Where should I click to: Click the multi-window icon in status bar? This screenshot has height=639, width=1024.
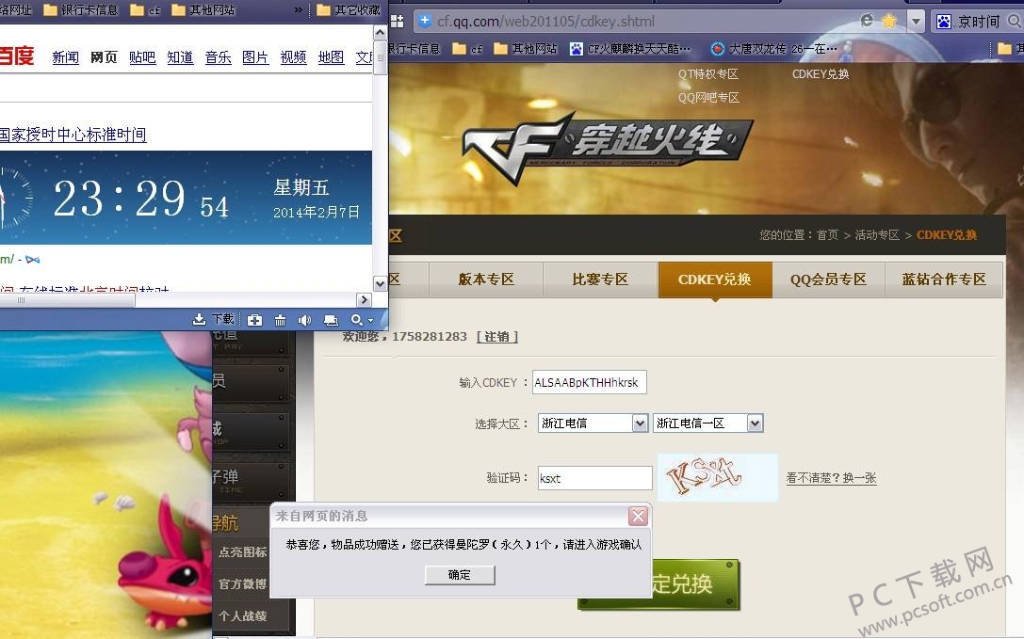331,320
